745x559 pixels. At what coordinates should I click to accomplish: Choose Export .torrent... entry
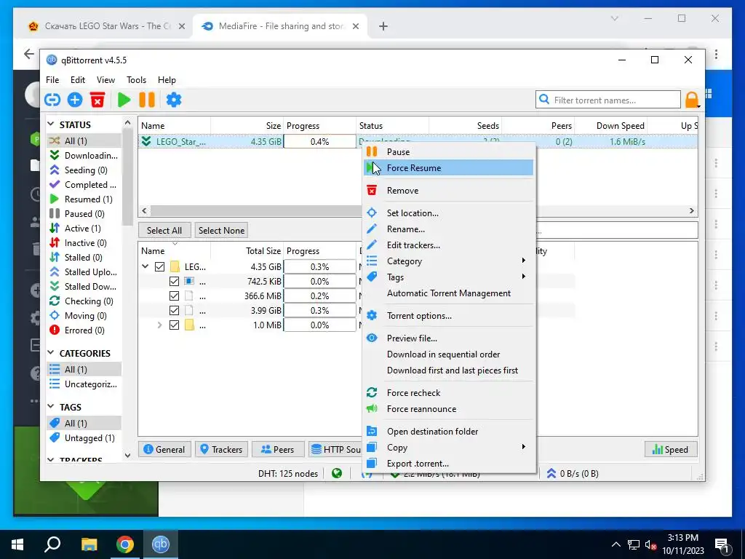[x=448, y=464]
